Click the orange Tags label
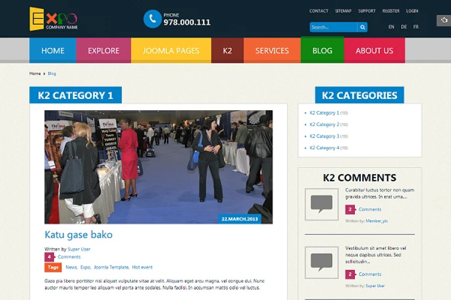Image resolution: width=451 pixels, height=300 pixels. click(53, 267)
